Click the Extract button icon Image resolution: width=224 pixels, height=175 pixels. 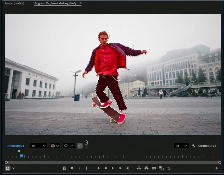[146, 168]
